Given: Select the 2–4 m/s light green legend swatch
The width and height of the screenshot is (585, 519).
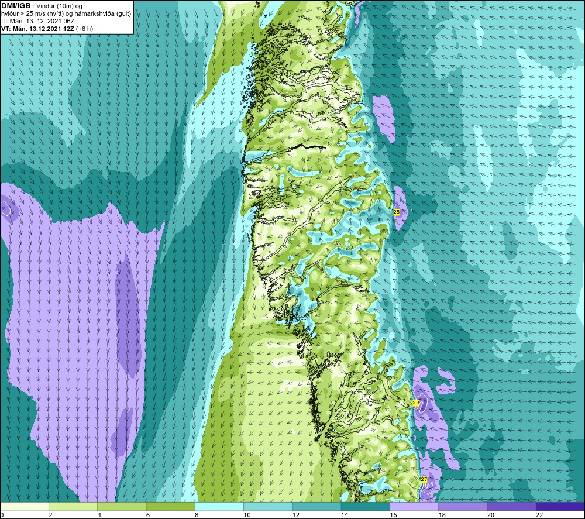Looking at the screenshot, I should 73,506.
